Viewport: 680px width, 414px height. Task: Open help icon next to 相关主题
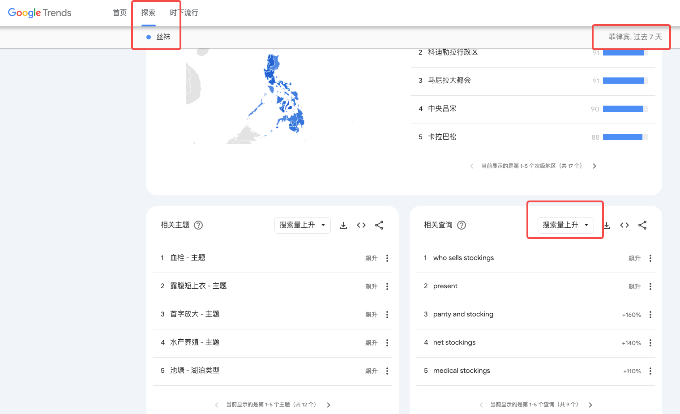coord(198,225)
